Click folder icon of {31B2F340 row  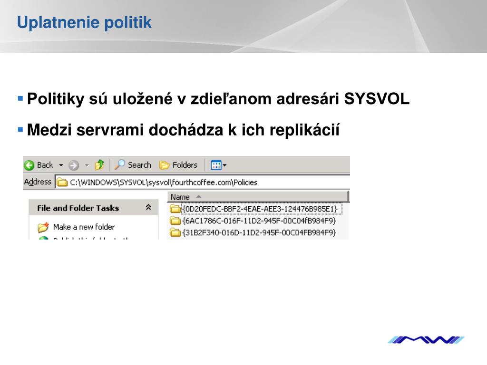click(x=175, y=232)
